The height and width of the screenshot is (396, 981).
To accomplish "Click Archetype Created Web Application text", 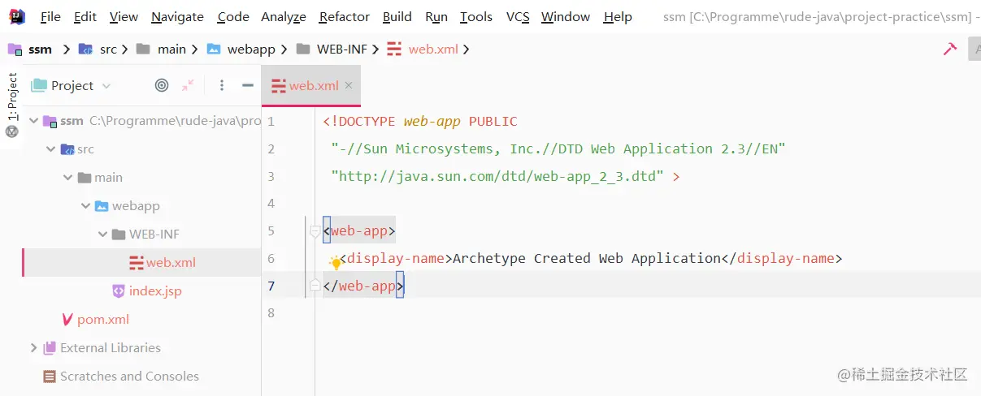I will [587, 259].
